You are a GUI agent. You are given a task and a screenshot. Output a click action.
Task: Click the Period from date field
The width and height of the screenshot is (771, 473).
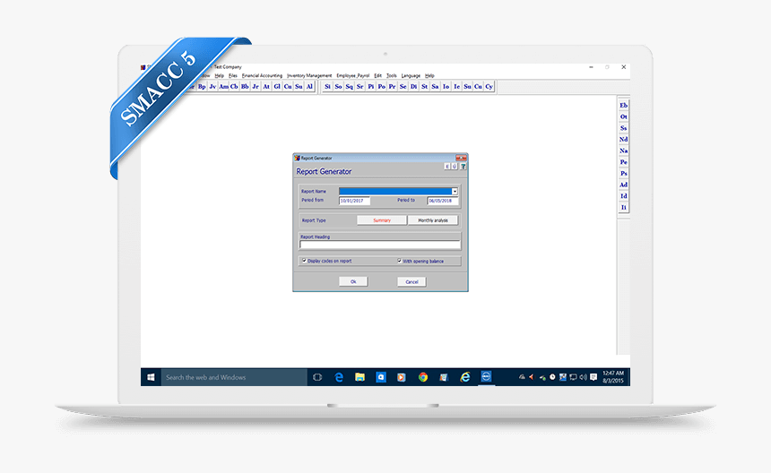[354, 201]
